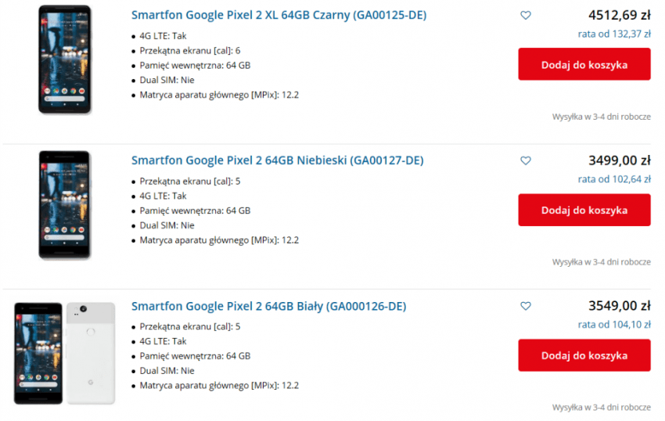View Pixel 2 XL Czarny product image
Viewport: 665px width, 421px height.
pos(65,59)
